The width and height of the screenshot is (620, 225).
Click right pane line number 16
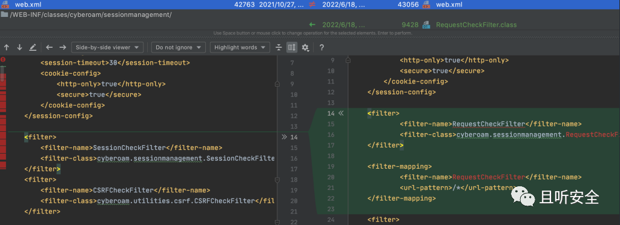pyautogui.click(x=331, y=135)
